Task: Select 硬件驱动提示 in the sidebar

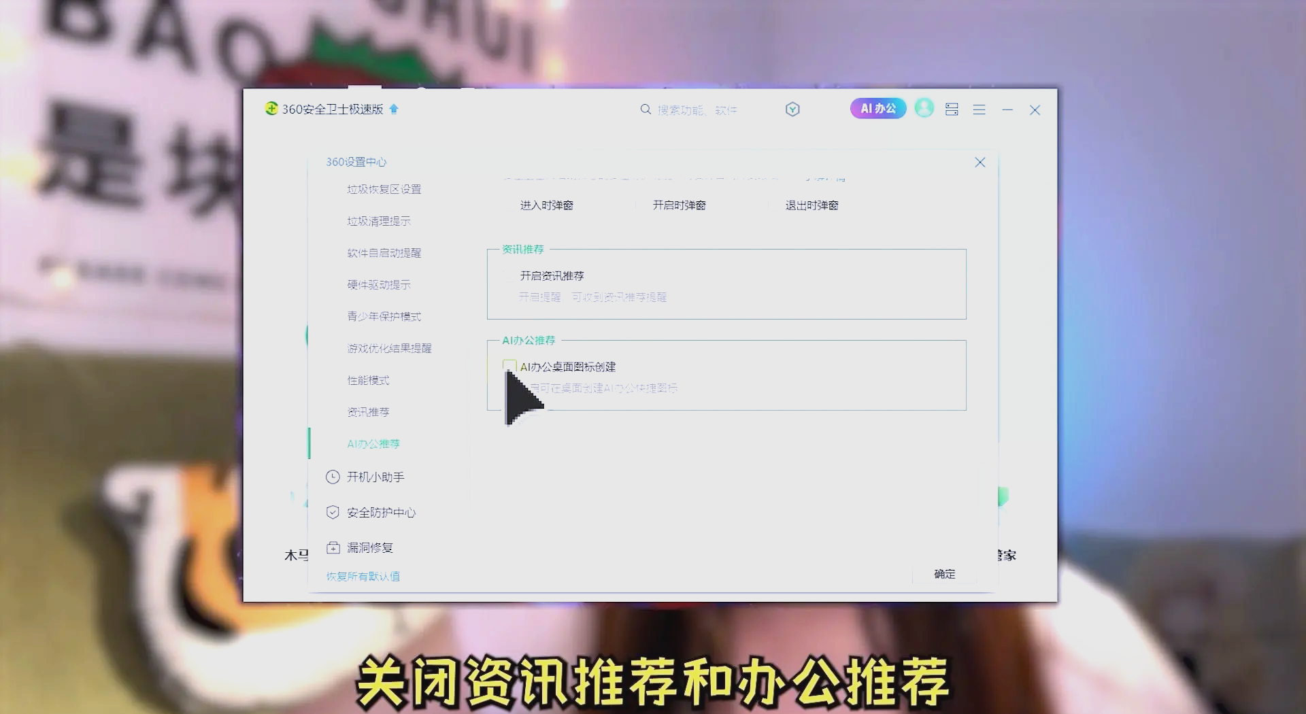Action: point(379,285)
